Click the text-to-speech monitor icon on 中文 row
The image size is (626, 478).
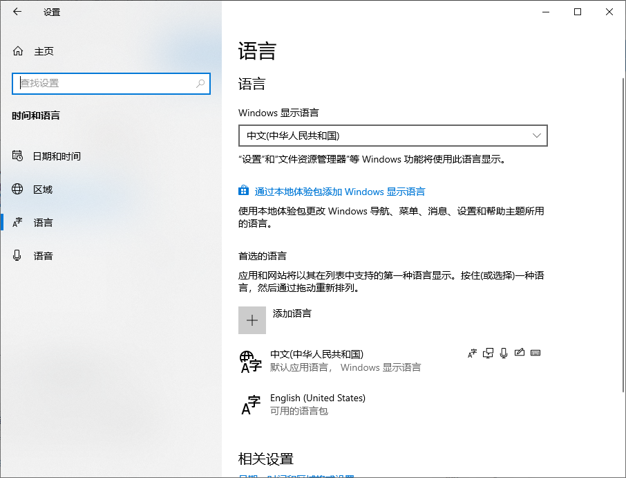point(489,353)
